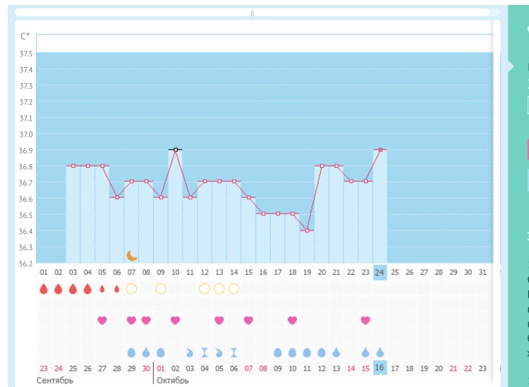The image size is (529, 387).
Task: Select the blue curled icon on cycle day 11
Action: click(x=190, y=352)
